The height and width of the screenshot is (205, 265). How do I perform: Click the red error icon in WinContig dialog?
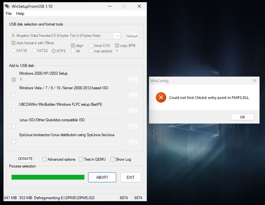(161, 97)
